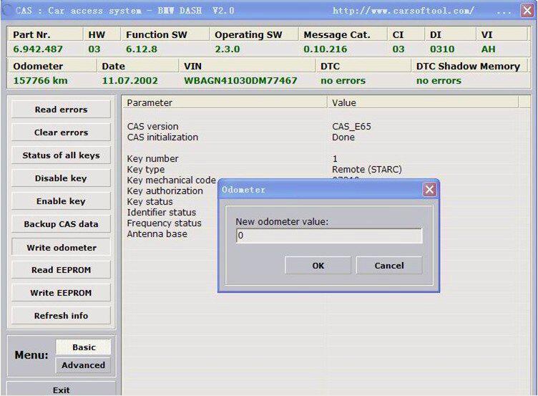This screenshot has width=538, height=396.
Task: Click the VIN value WBAGN41030DM77467
Action: [240, 81]
